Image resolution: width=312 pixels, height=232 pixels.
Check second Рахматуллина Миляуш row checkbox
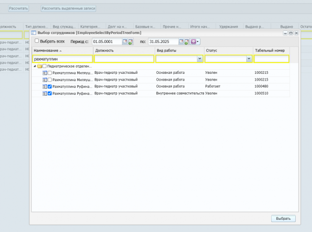click(x=50, y=80)
